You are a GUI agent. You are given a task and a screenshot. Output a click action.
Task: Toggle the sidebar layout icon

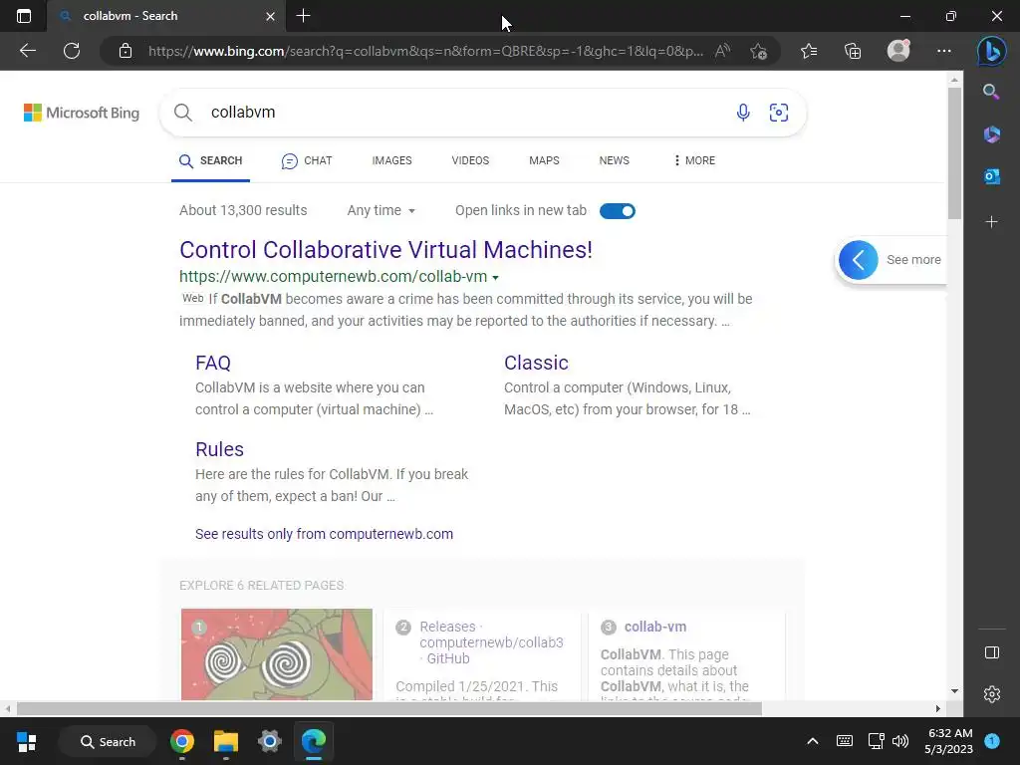pyautogui.click(x=991, y=652)
